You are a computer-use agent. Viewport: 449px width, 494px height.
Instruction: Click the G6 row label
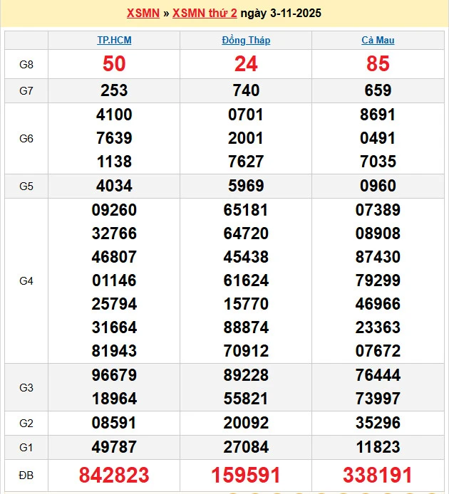click(x=26, y=139)
